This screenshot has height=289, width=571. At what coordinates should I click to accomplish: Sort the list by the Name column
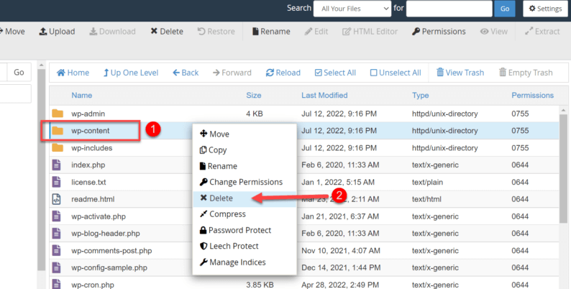point(81,96)
